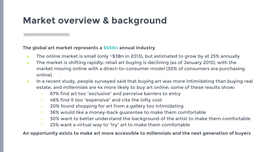
Task: Click the sentence about millennials 4x likely
Action: [x=145, y=84]
